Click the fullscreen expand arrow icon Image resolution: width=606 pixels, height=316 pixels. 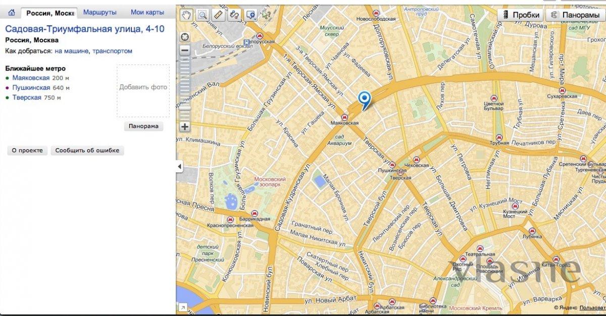[182, 306]
